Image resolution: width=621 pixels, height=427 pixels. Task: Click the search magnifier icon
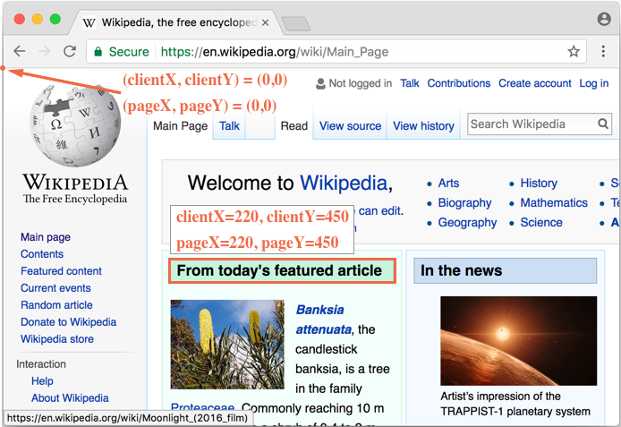603,124
